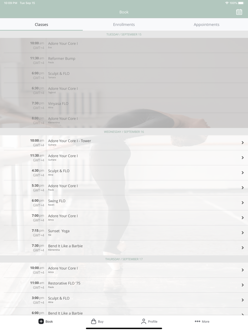Open chevron for Sunset Yoga class
This screenshot has width=248, height=331.
point(243,232)
